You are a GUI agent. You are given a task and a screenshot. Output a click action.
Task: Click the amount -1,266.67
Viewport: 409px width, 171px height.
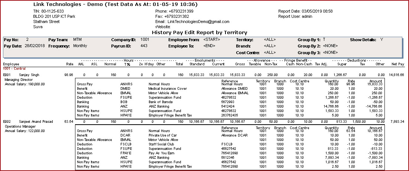[375, 97]
